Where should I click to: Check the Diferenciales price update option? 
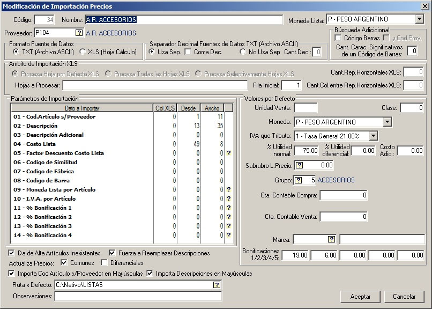[105, 263]
